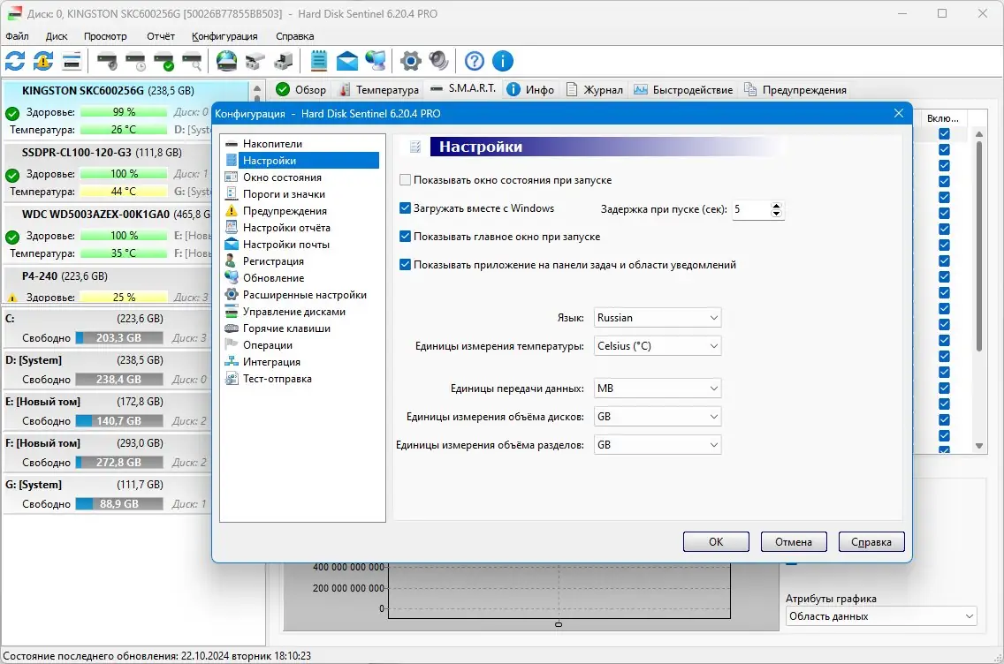Open the Язык dropdown showing Russian
The height and width of the screenshot is (664, 1004).
(657, 317)
